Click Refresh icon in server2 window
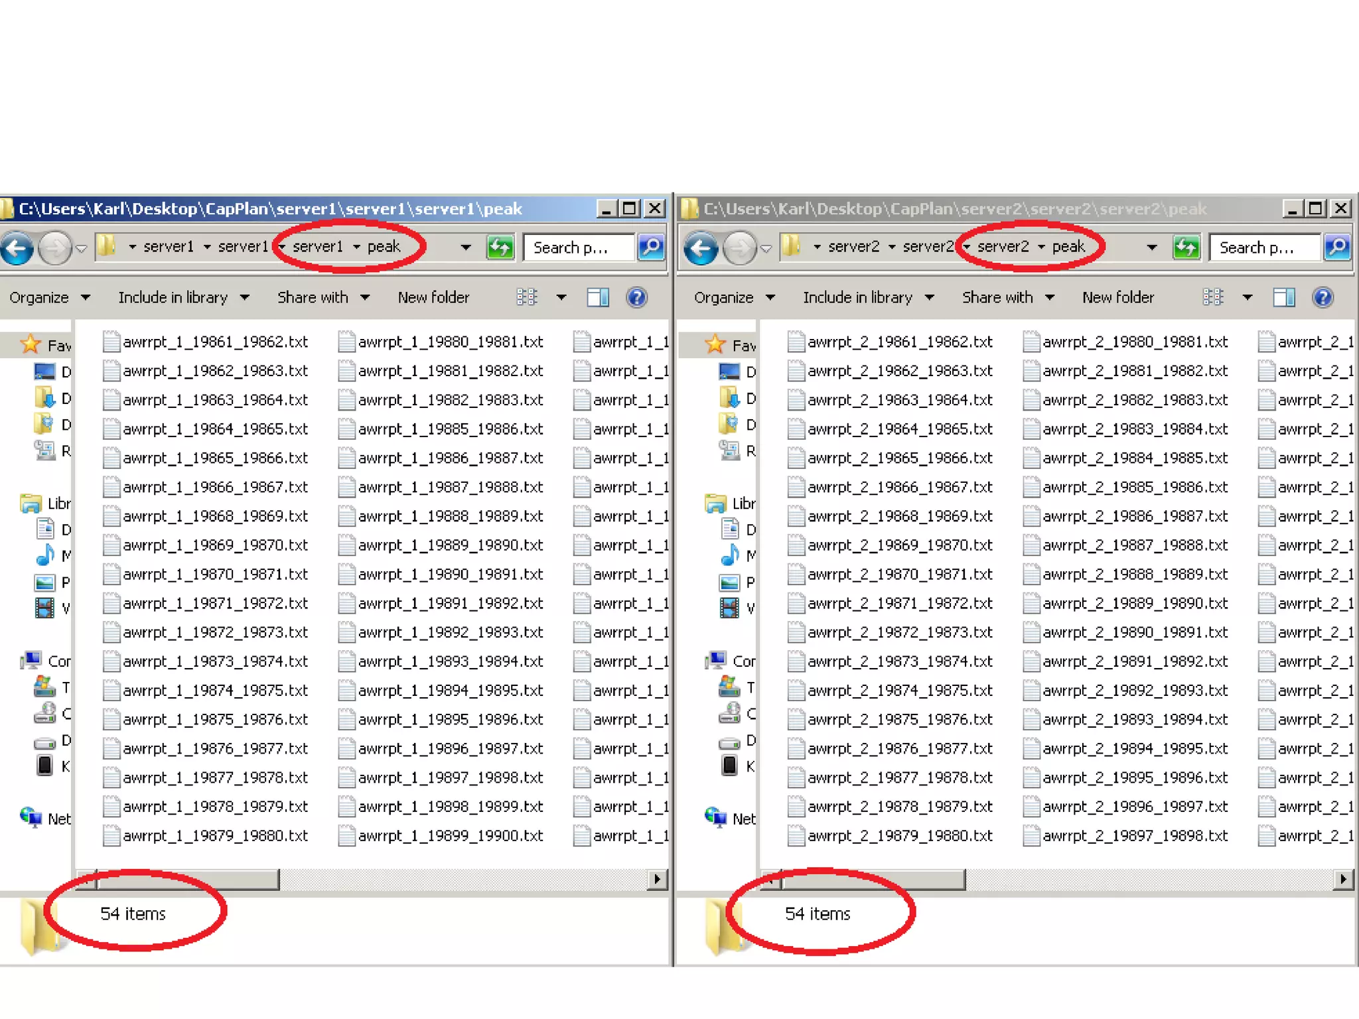The image size is (1359, 1019). click(1185, 247)
